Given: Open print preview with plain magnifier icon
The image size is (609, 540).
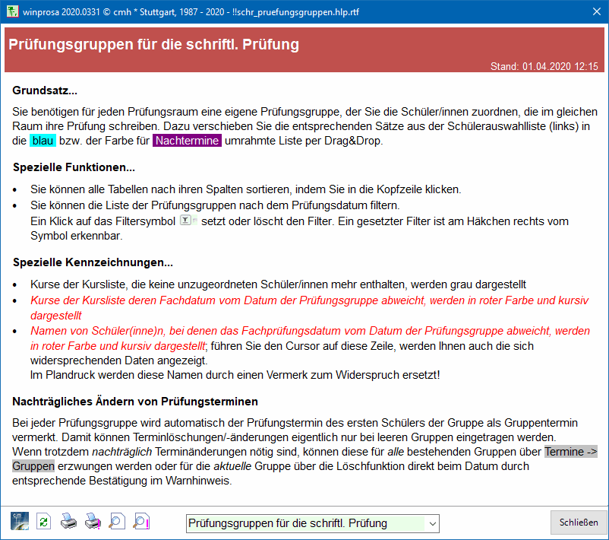Looking at the screenshot, I should coord(117,522).
